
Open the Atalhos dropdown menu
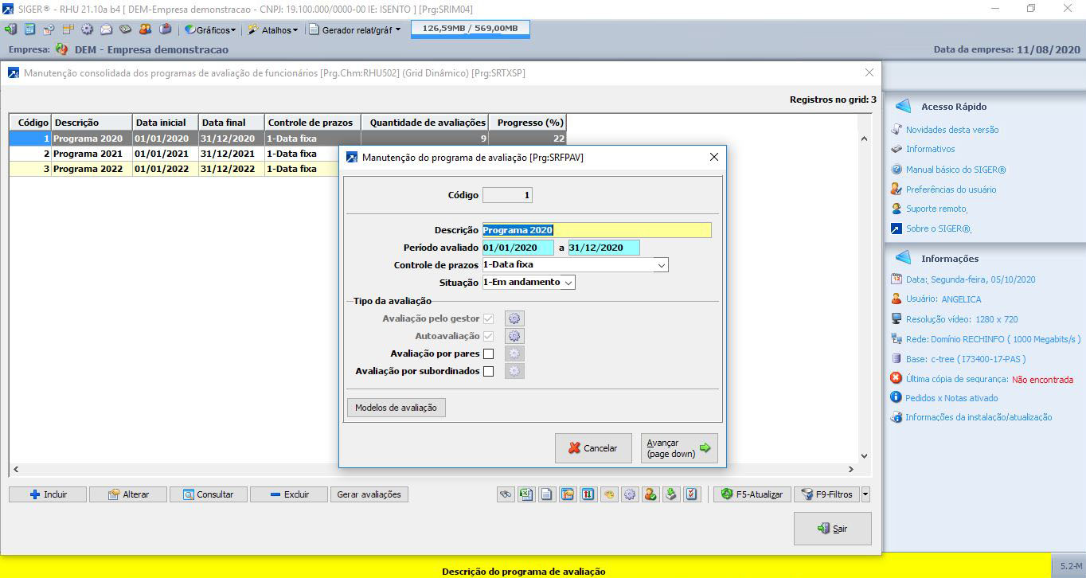(273, 29)
